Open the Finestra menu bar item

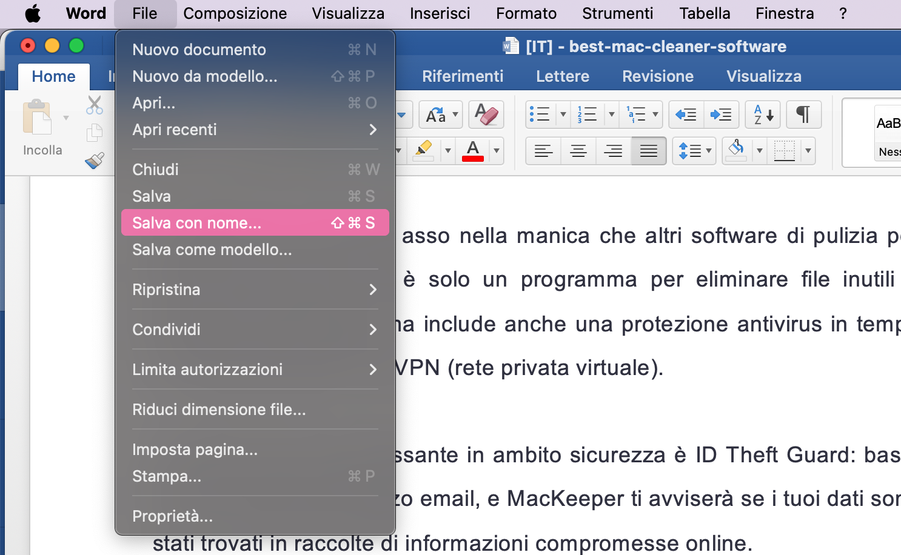(785, 13)
